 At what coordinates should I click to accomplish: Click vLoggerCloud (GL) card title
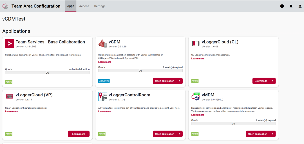click(220, 42)
